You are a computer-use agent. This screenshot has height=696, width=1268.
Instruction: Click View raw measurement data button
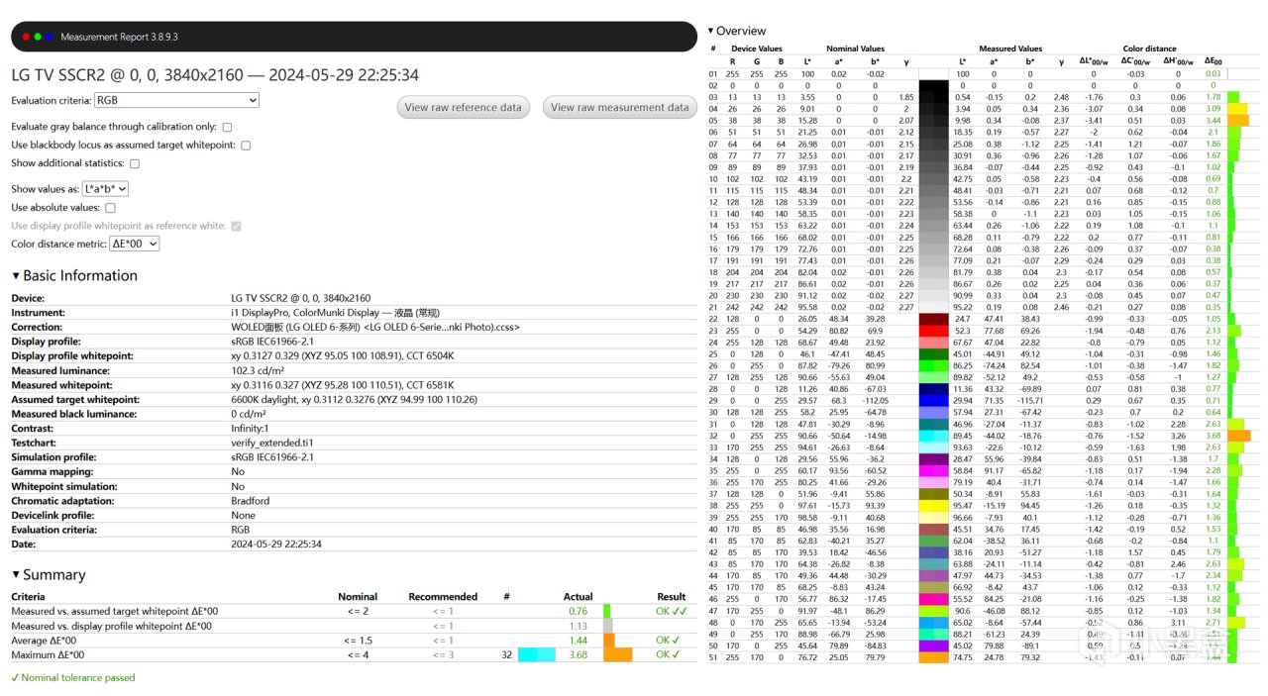[x=619, y=107]
